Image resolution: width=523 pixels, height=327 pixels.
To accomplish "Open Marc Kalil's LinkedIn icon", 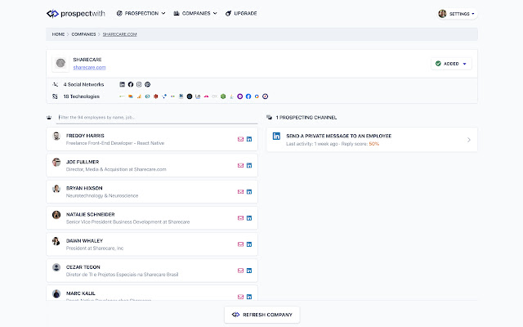I will tap(249, 297).
